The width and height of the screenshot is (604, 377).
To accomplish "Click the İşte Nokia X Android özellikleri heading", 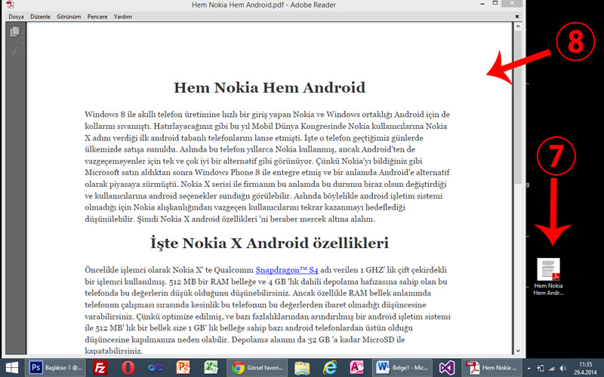I will 270,243.
